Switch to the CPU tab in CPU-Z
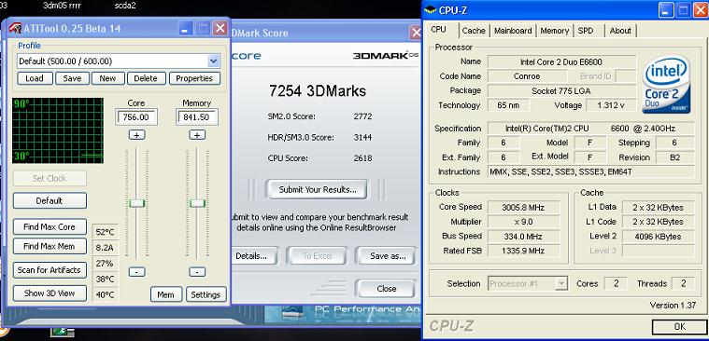709x341 pixels. pyautogui.click(x=438, y=30)
